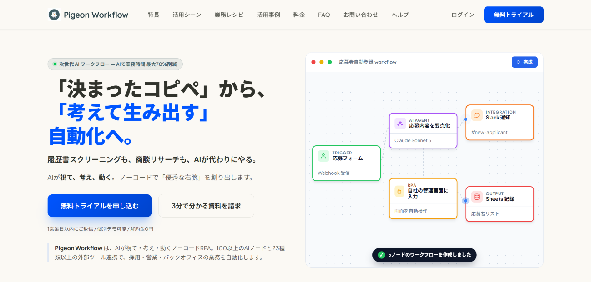This screenshot has width=591, height=282.
Task: Click the red window dot
Action: click(313, 62)
